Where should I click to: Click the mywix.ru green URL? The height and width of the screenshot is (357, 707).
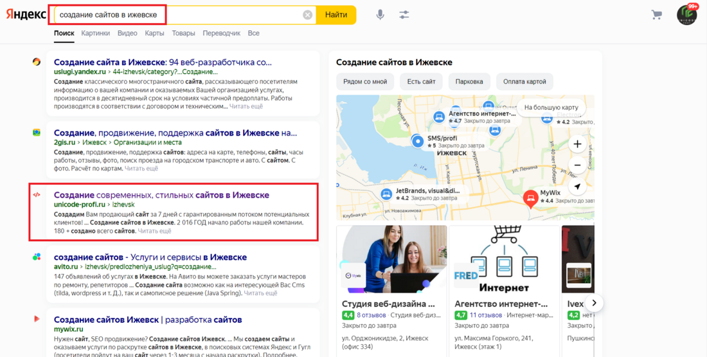pyautogui.click(x=69, y=329)
